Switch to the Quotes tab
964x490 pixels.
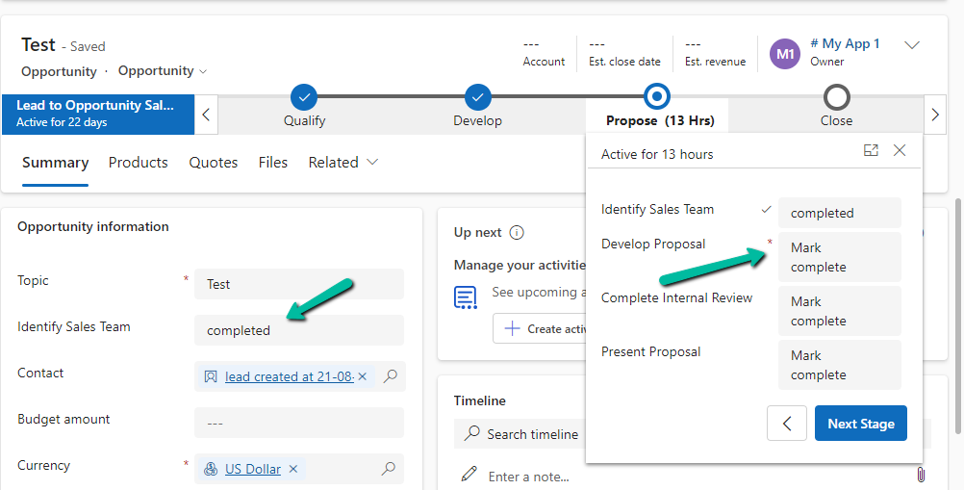coord(214,163)
